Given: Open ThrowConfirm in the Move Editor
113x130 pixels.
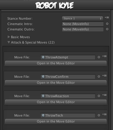Looking at the screenshot, I should [56, 83].
